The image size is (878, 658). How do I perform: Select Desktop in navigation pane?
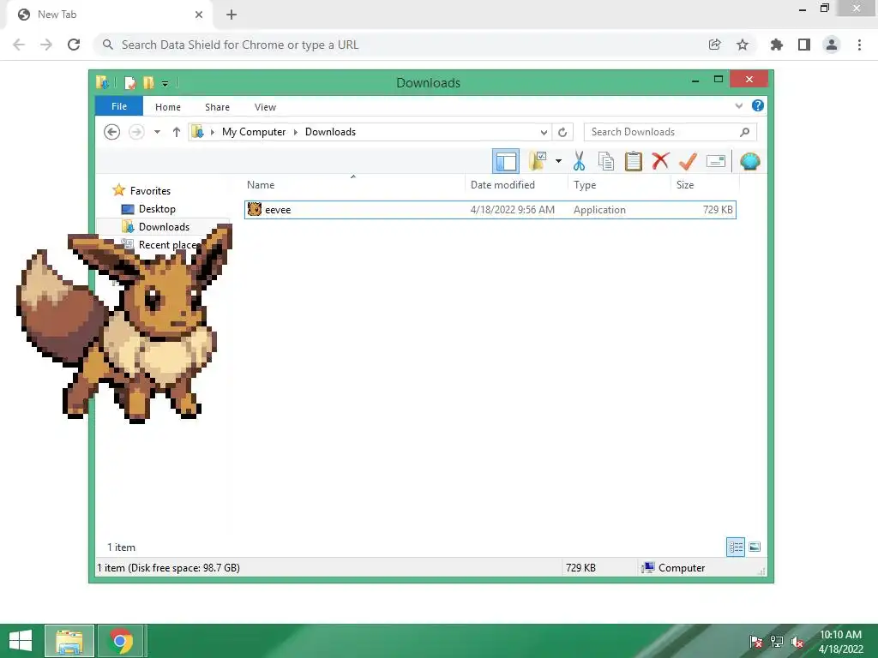click(157, 209)
